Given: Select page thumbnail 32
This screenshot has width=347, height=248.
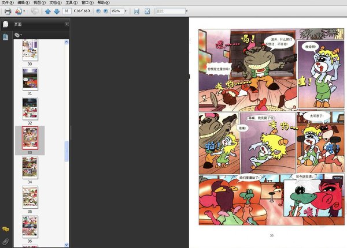Looking at the screenshot, I should tap(30, 109).
